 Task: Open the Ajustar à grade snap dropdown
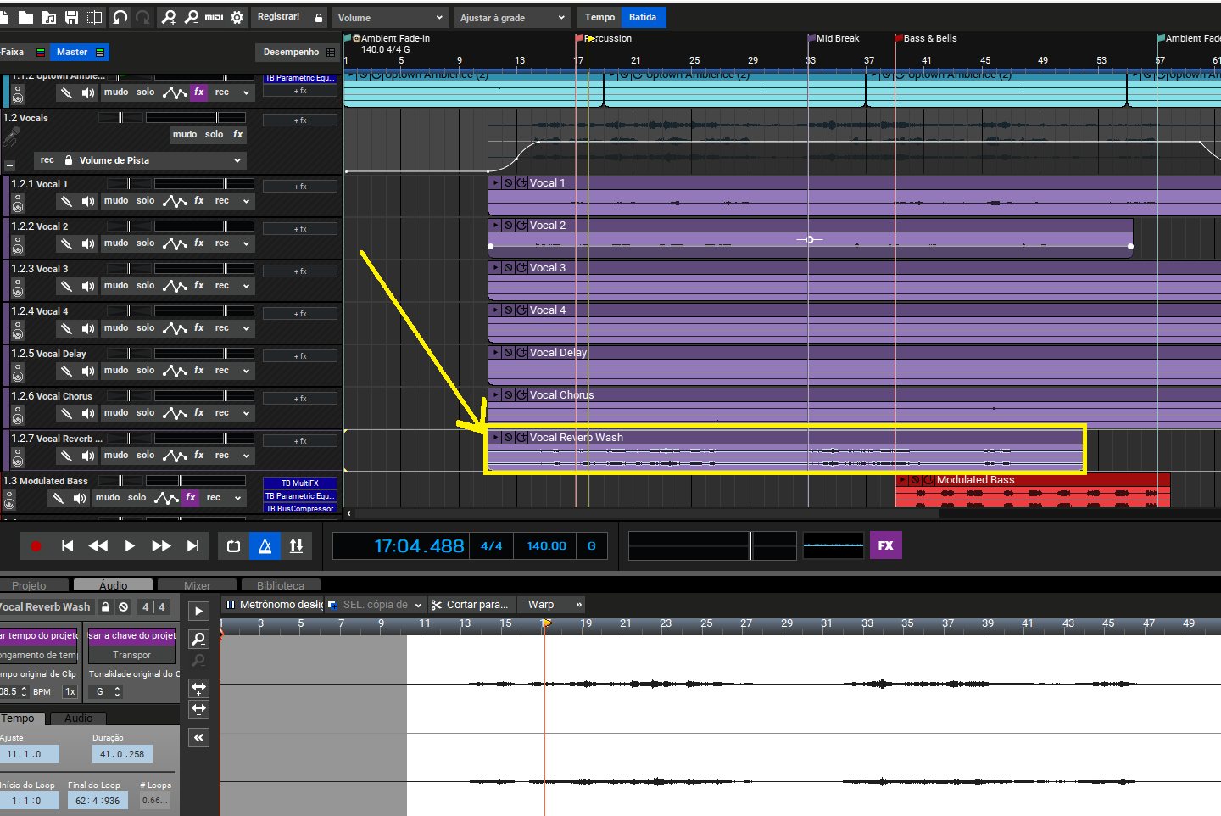(512, 18)
